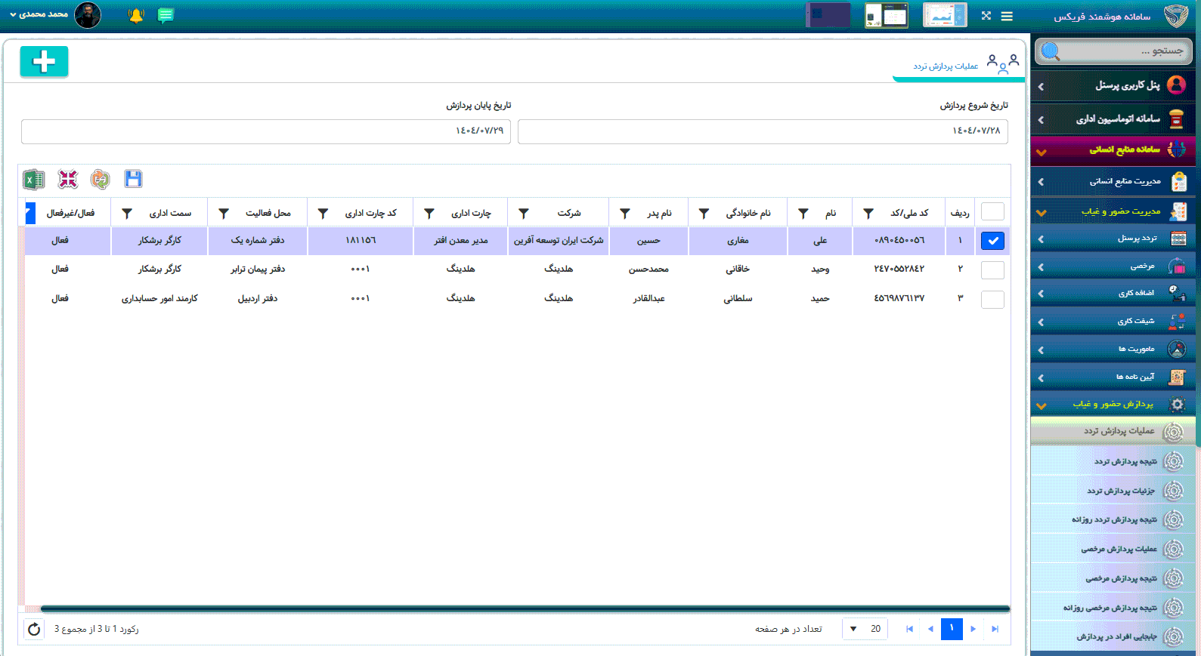The image size is (1201, 656).
Task: Click the red collapse arrows icon in grid toolbar
Action: 68,179
